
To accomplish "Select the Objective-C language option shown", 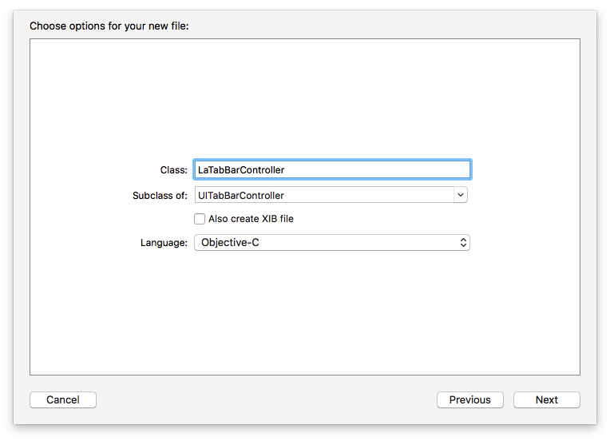I will (x=230, y=242).
